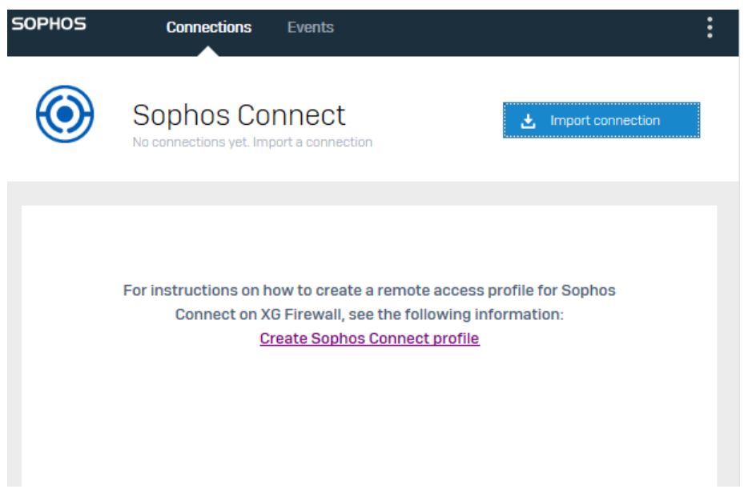
Task: Click blank white area above instructions text
Action: 369,243
